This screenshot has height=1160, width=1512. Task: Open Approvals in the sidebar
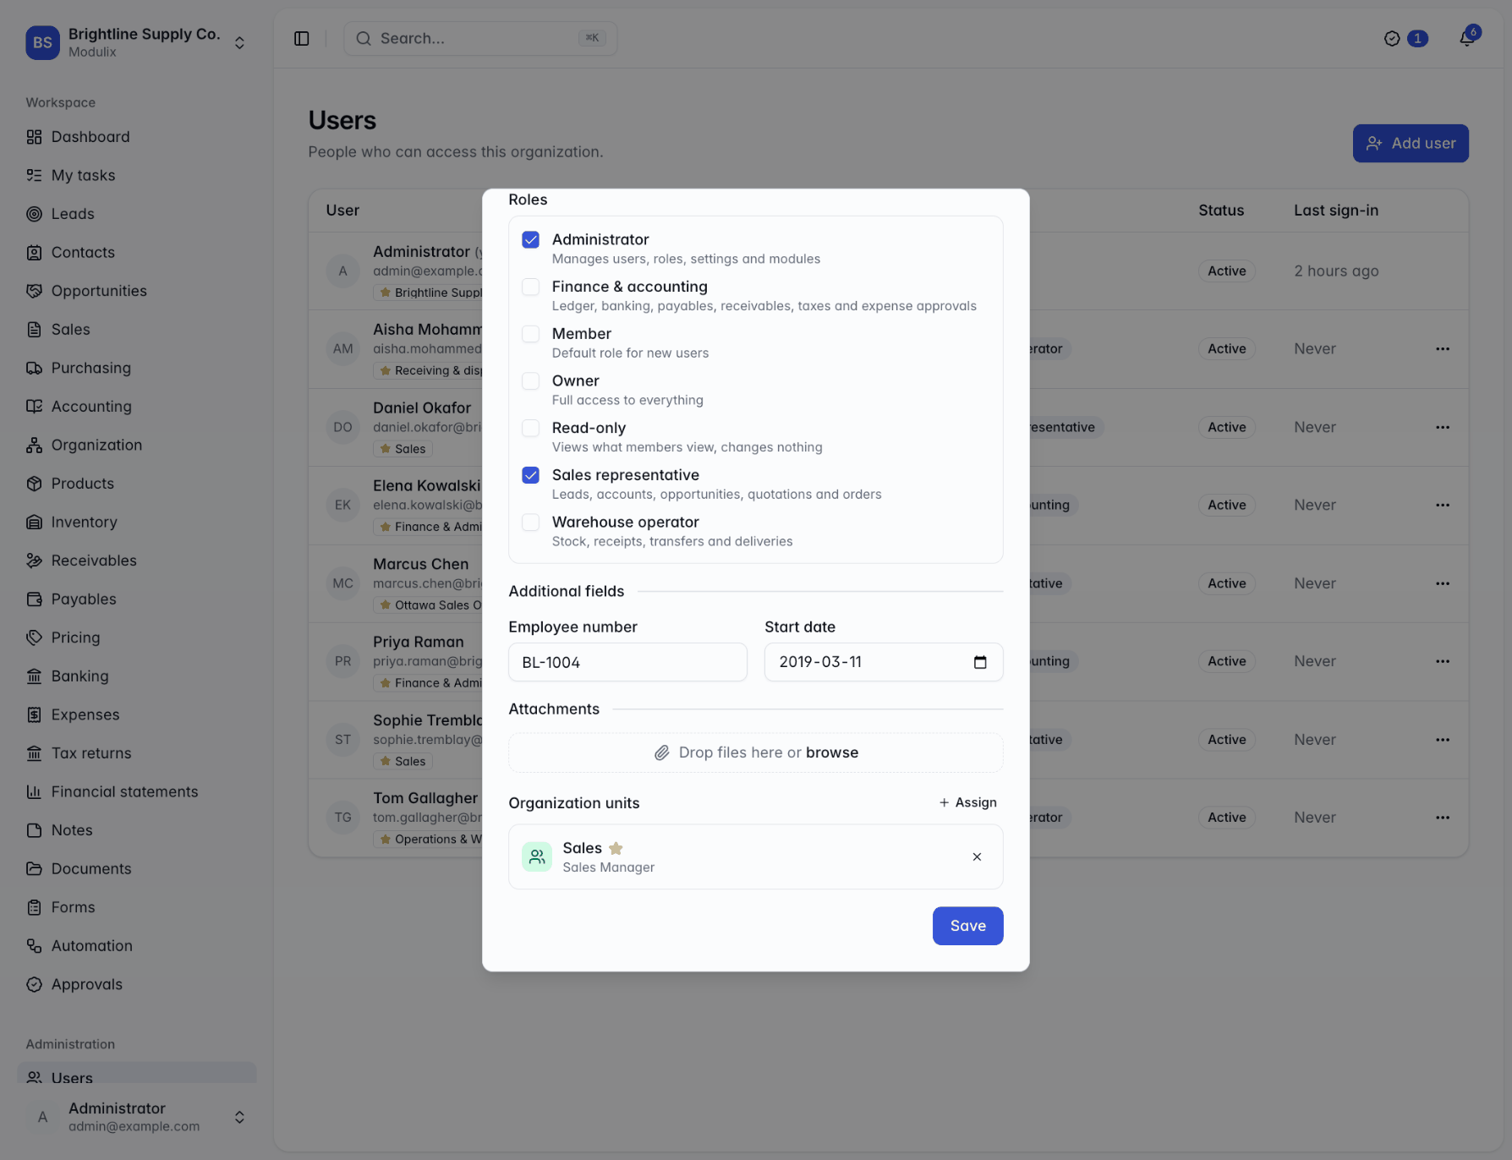[137, 985]
